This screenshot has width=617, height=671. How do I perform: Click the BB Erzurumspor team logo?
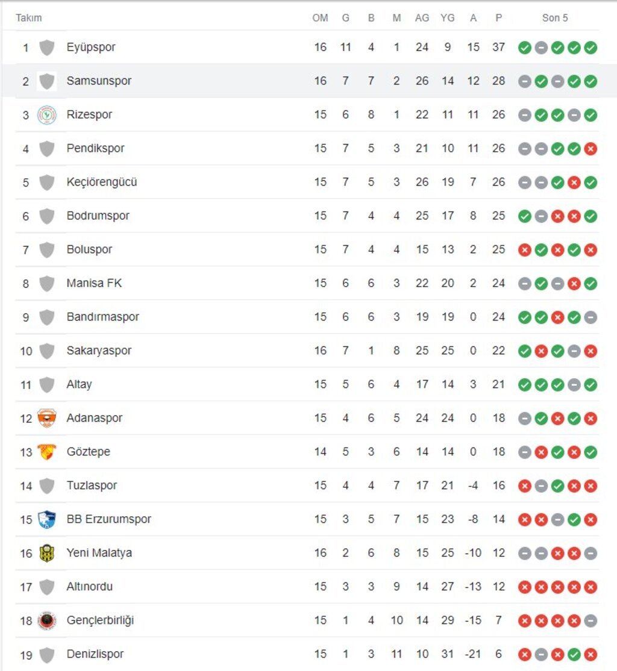pos(46,519)
